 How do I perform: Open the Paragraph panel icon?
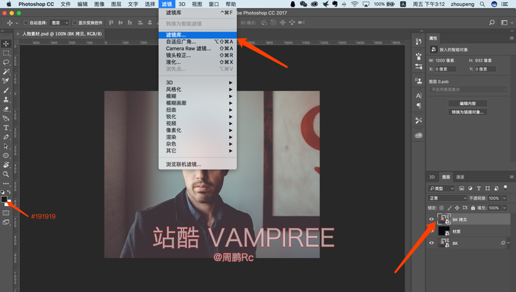[x=419, y=106]
